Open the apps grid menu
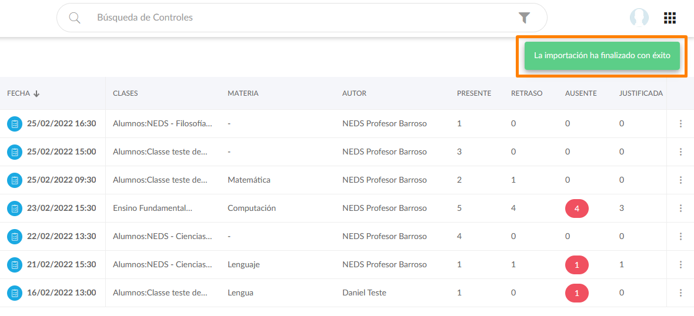The height and width of the screenshot is (316, 694). point(669,18)
